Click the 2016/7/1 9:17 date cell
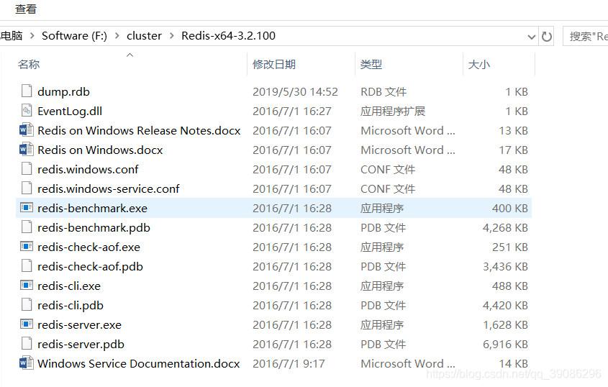 pyautogui.click(x=289, y=363)
